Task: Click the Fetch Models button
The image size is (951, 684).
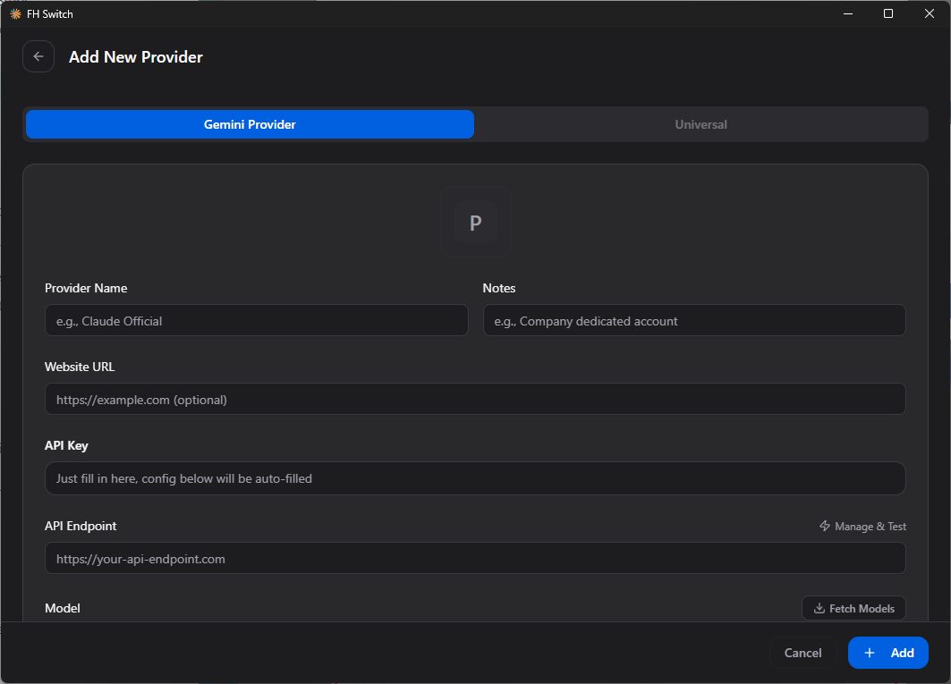Action: tap(854, 608)
